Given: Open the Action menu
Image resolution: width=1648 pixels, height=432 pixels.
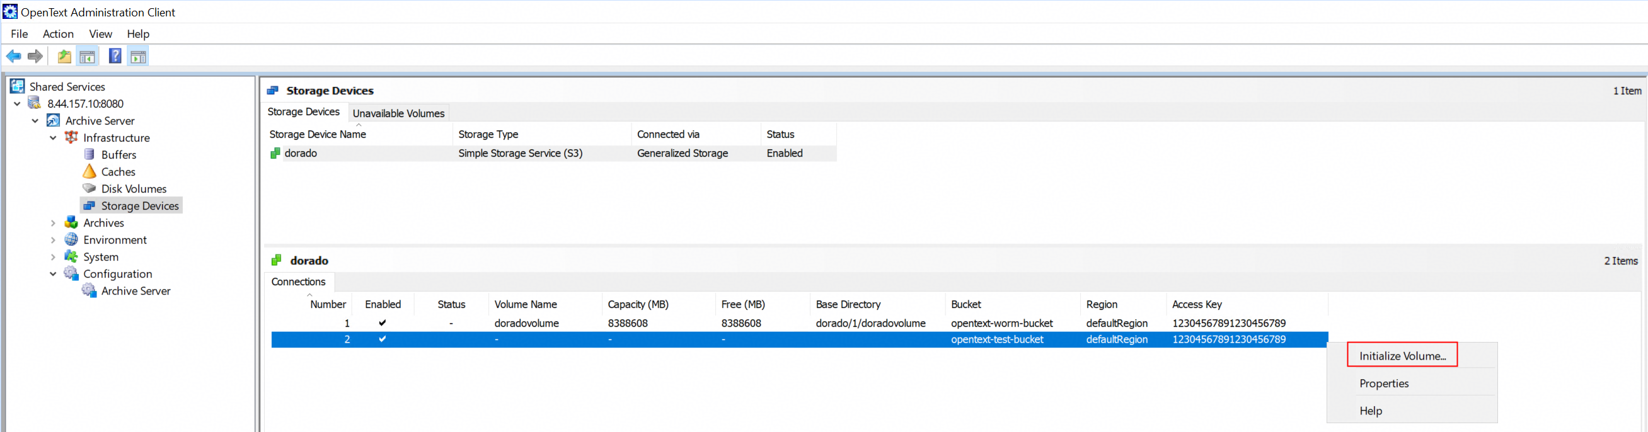Looking at the screenshot, I should click(58, 34).
